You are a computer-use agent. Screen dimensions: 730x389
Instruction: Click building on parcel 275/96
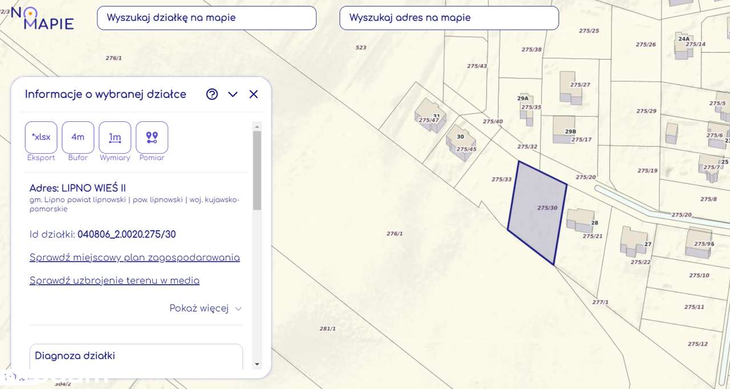pyautogui.click(x=699, y=243)
